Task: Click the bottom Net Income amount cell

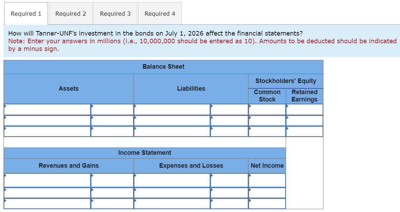Action: (267, 202)
